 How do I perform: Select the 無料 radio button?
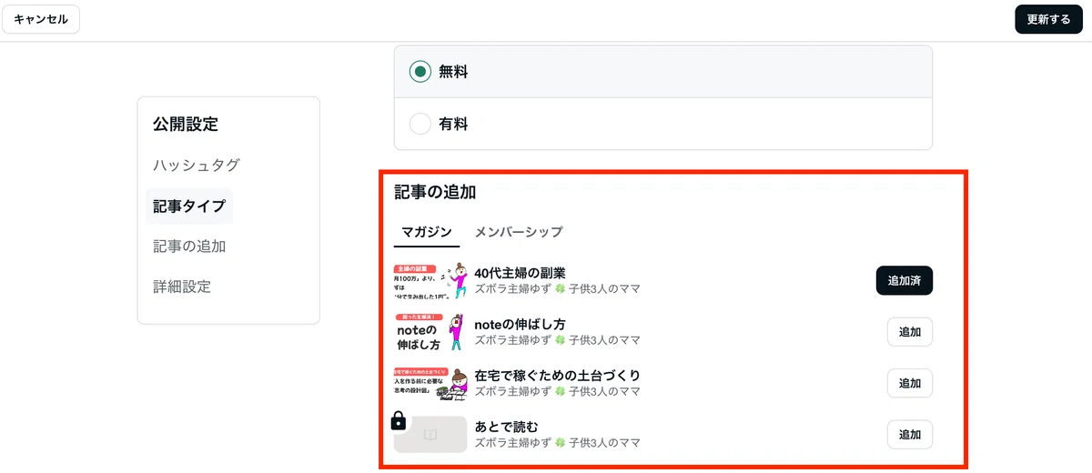(420, 72)
